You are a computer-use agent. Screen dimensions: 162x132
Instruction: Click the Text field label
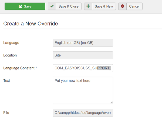(x=6, y=81)
